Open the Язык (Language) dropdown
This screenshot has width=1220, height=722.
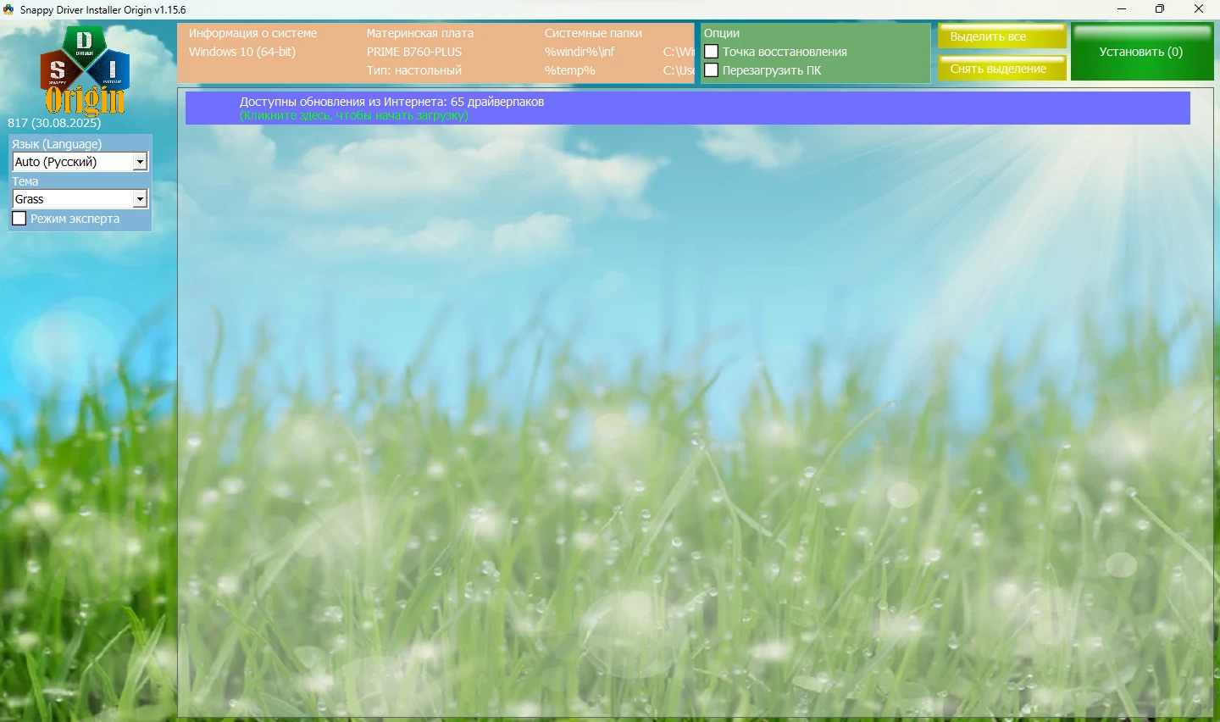(140, 162)
